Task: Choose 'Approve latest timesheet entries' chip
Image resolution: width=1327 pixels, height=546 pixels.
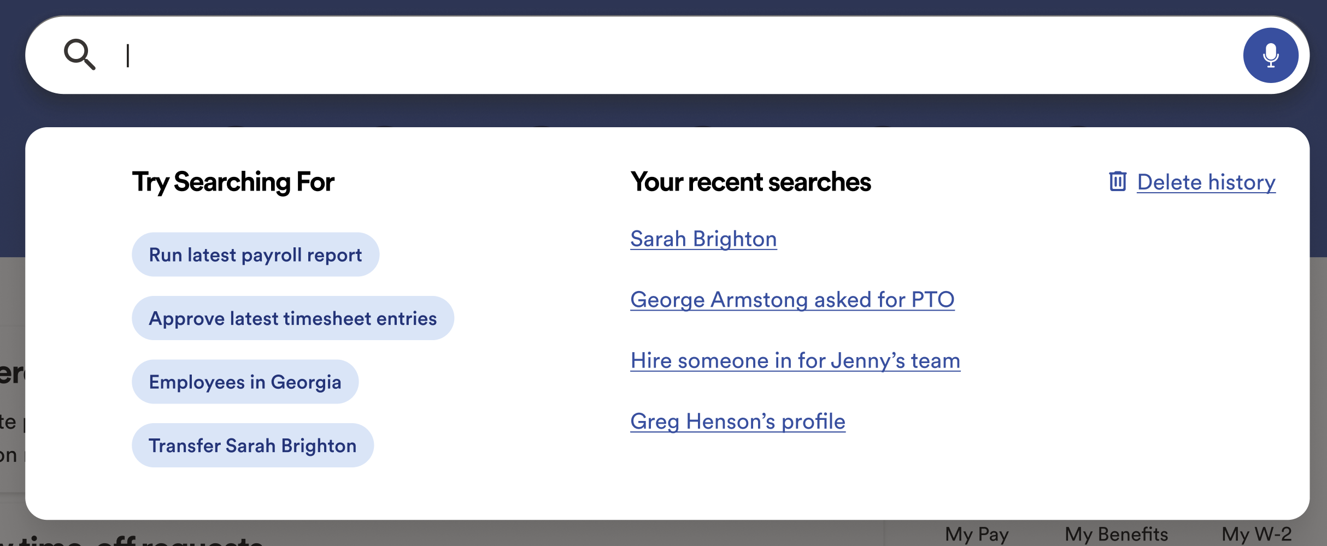Action: (x=292, y=318)
